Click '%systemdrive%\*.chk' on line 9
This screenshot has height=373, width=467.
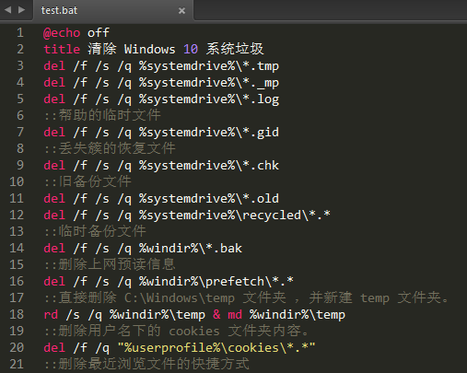209,166
